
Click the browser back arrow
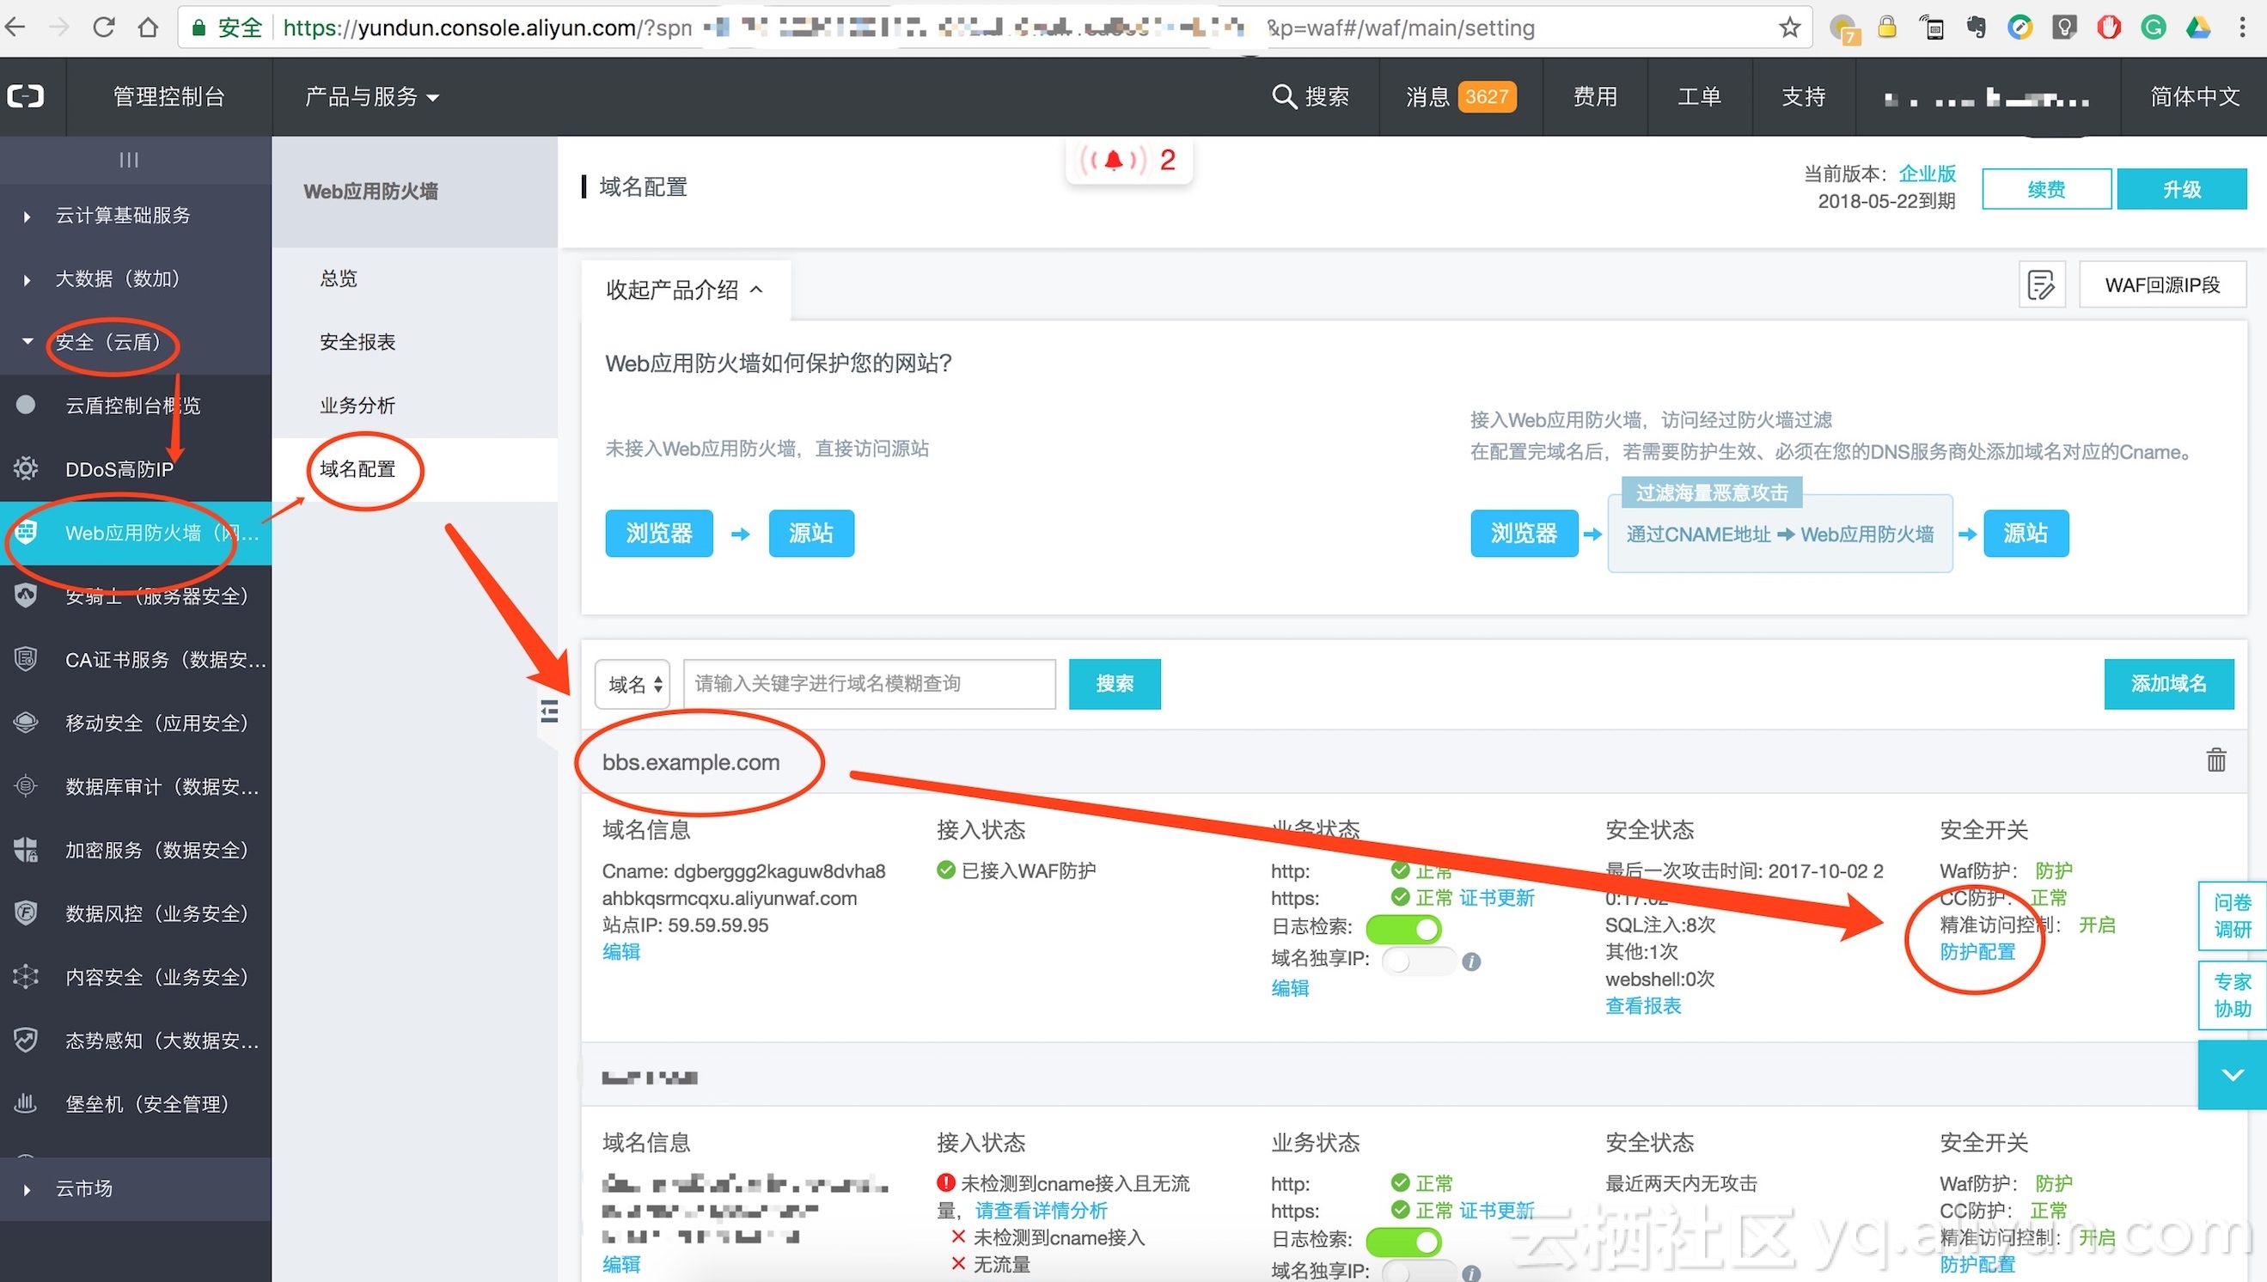tap(15, 27)
